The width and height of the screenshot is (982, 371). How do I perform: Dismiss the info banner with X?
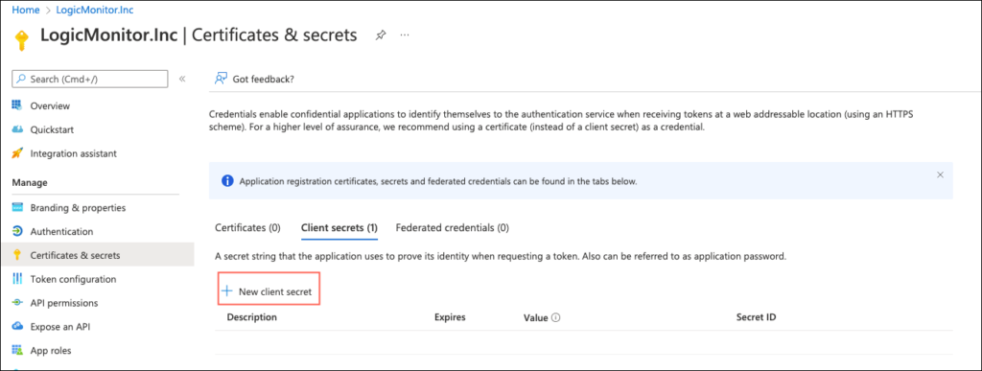tap(940, 174)
